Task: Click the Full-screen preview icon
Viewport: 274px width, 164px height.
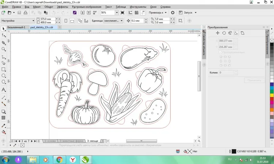Action: coord(122,12)
